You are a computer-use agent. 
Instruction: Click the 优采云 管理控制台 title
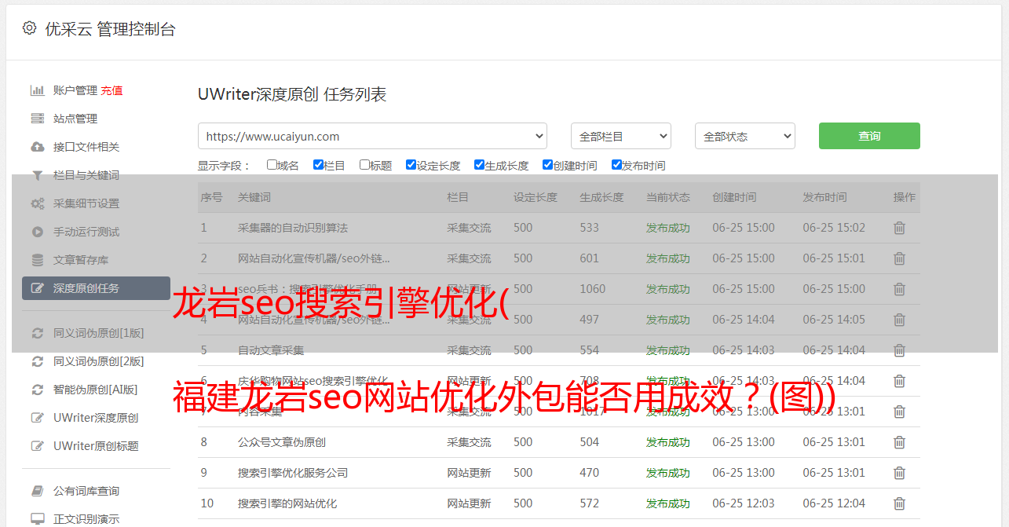(x=110, y=29)
